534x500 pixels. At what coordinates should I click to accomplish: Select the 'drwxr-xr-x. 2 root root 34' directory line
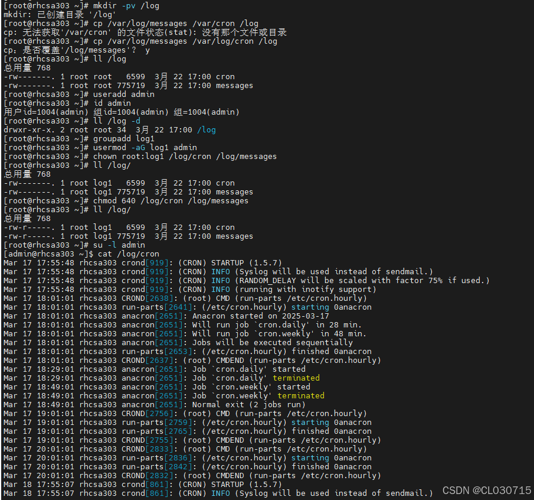110,130
